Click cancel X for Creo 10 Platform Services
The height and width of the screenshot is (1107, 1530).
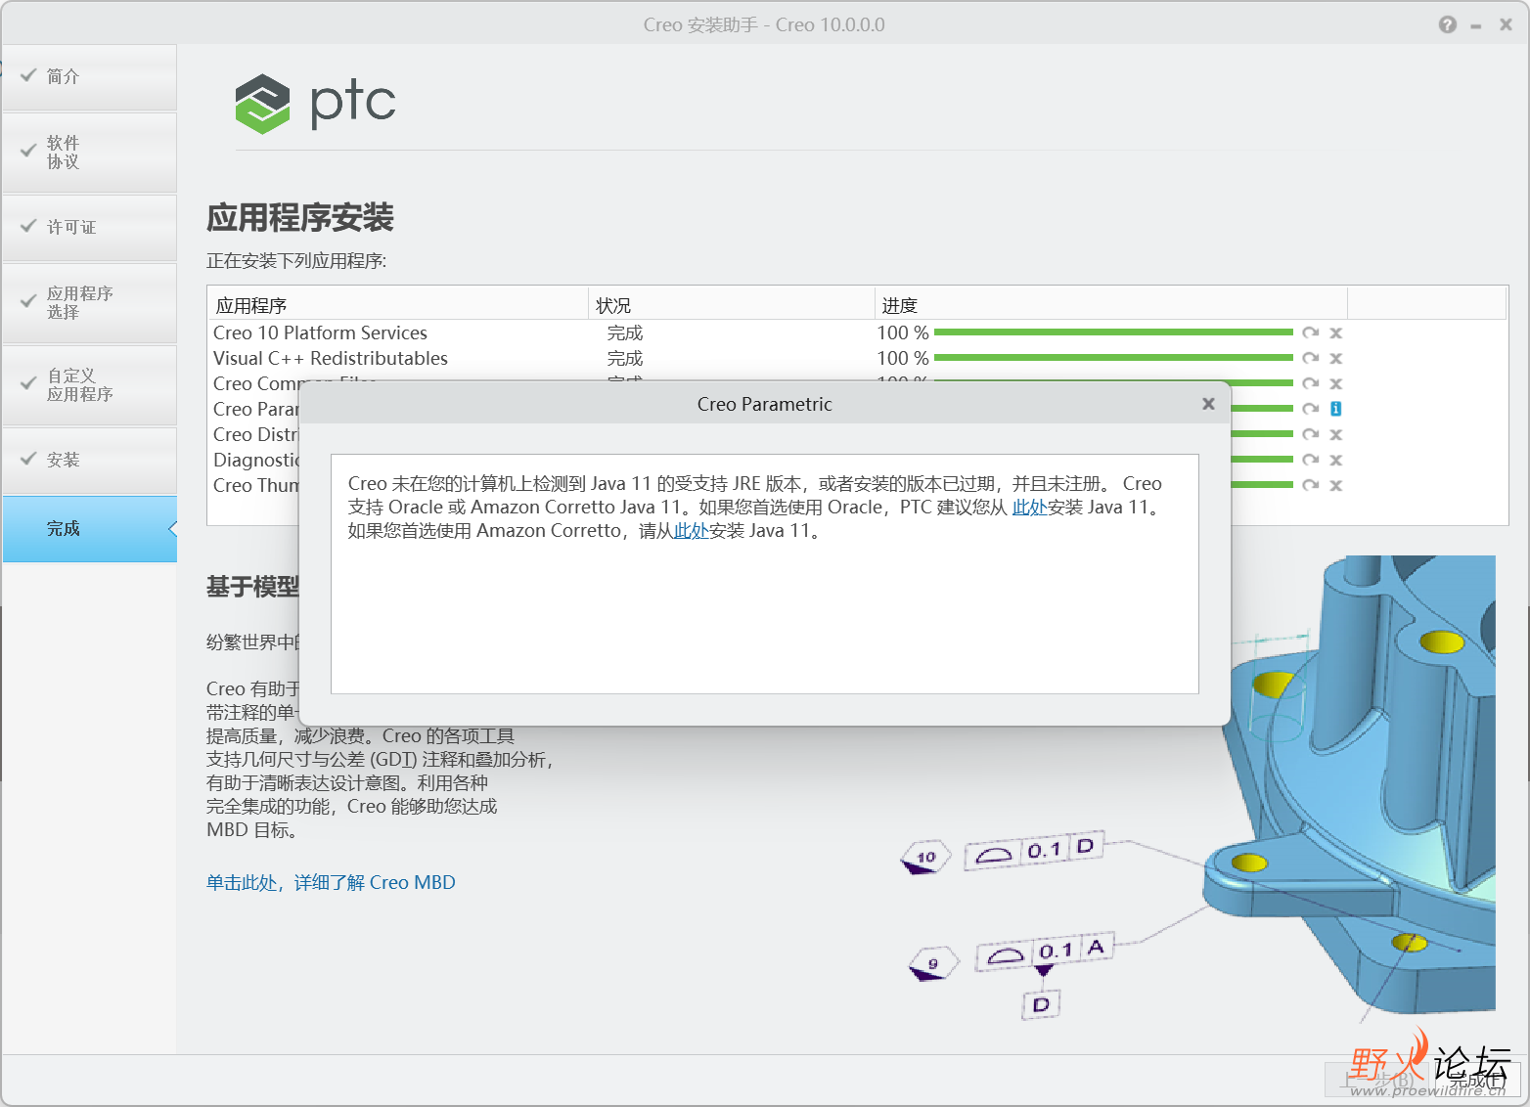1335,332
